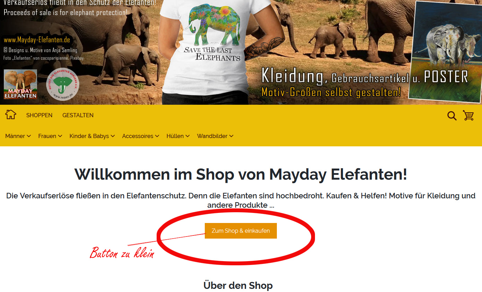The image size is (482, 292).
Task: Select the SHOPPEN menu item
Action: [x=40, y=115]
